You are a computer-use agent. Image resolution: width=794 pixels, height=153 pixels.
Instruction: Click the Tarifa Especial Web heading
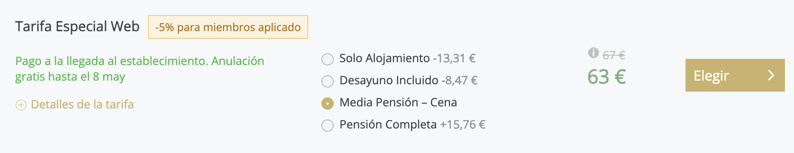[77, 26]
